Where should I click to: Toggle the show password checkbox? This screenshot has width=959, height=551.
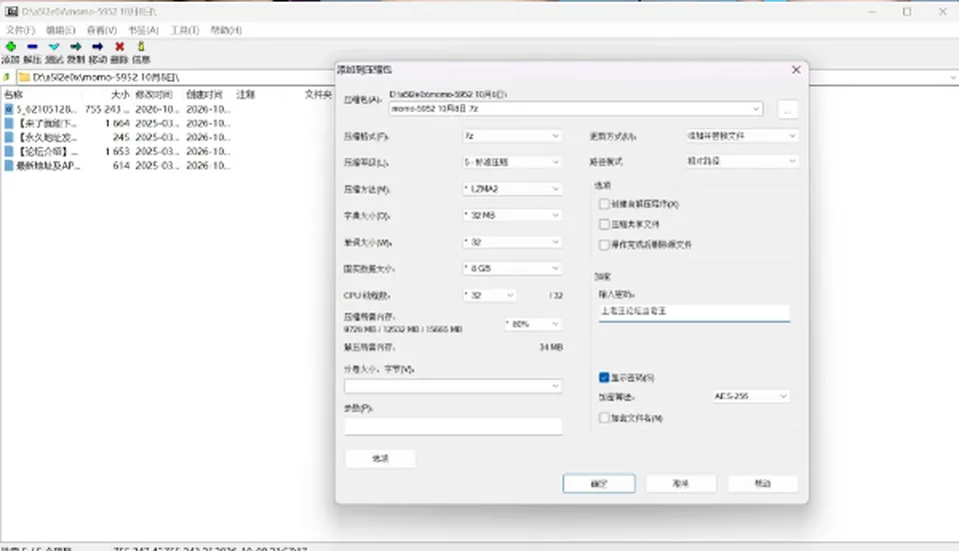(604, 377)
